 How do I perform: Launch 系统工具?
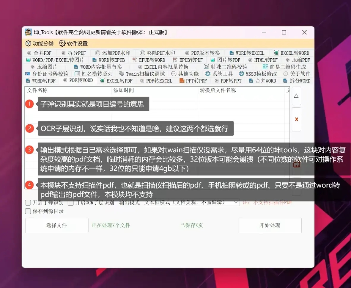[x=219, y=73]
